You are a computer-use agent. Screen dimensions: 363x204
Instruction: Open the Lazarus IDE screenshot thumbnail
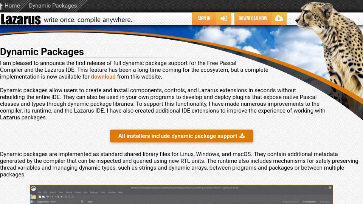pos(181,194)
